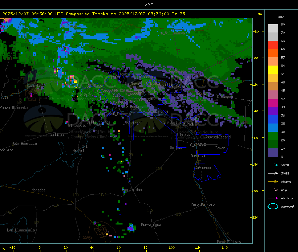Click the 5 dBZ purple color swatch
The height and width of the screenshot is (252, 298).
(273, 153)
